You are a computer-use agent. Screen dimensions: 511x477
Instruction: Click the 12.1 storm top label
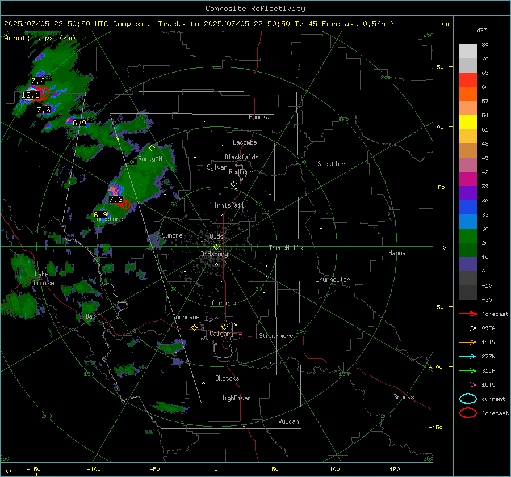30,95
